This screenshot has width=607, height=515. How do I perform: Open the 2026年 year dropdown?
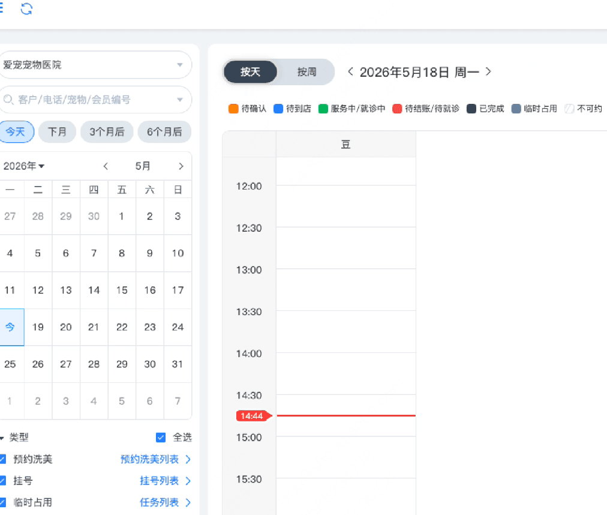23,166
